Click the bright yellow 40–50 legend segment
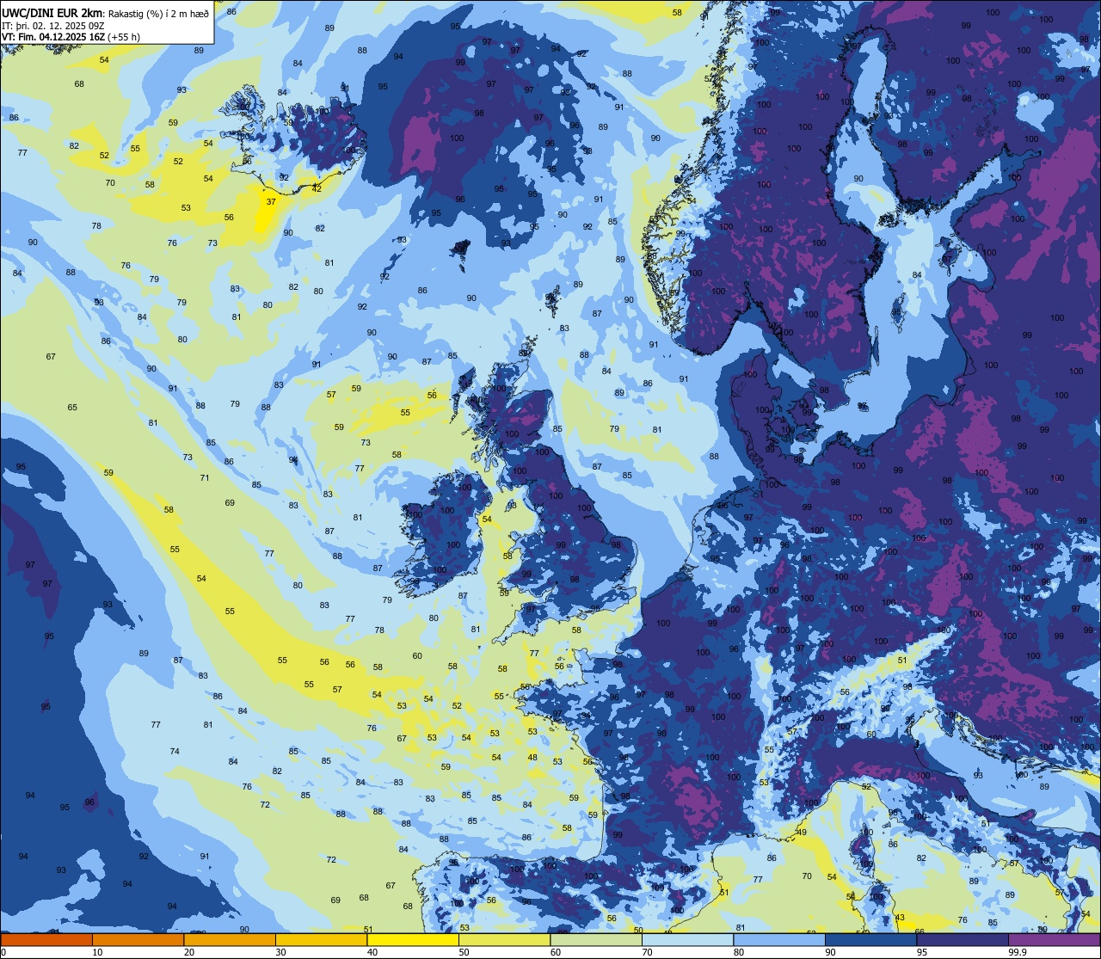This screenshot has height=959, width=1101. click(x=413, y=939)
